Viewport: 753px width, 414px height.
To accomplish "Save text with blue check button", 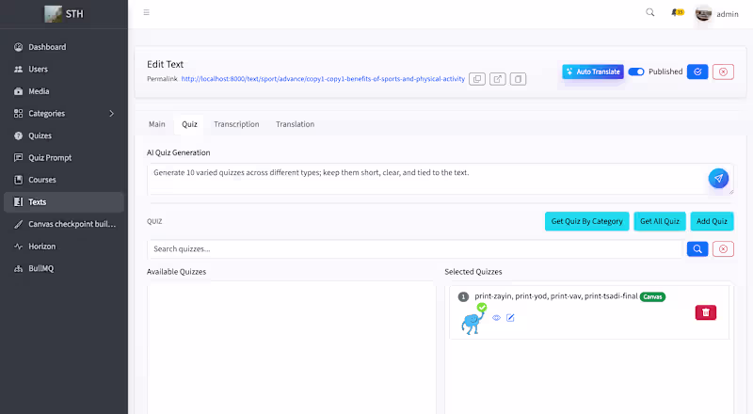I will [697, 72].
